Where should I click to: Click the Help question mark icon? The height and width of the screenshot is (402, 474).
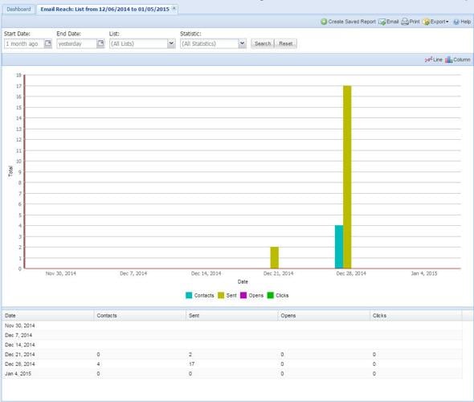point(456,22)
